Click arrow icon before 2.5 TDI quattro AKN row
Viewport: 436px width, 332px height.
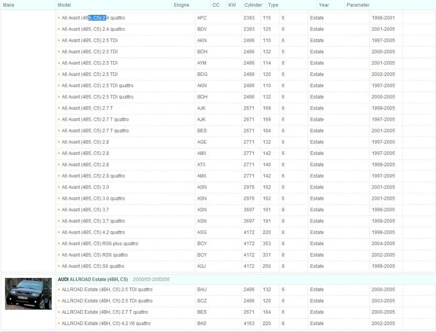click(x=59, y=86)
